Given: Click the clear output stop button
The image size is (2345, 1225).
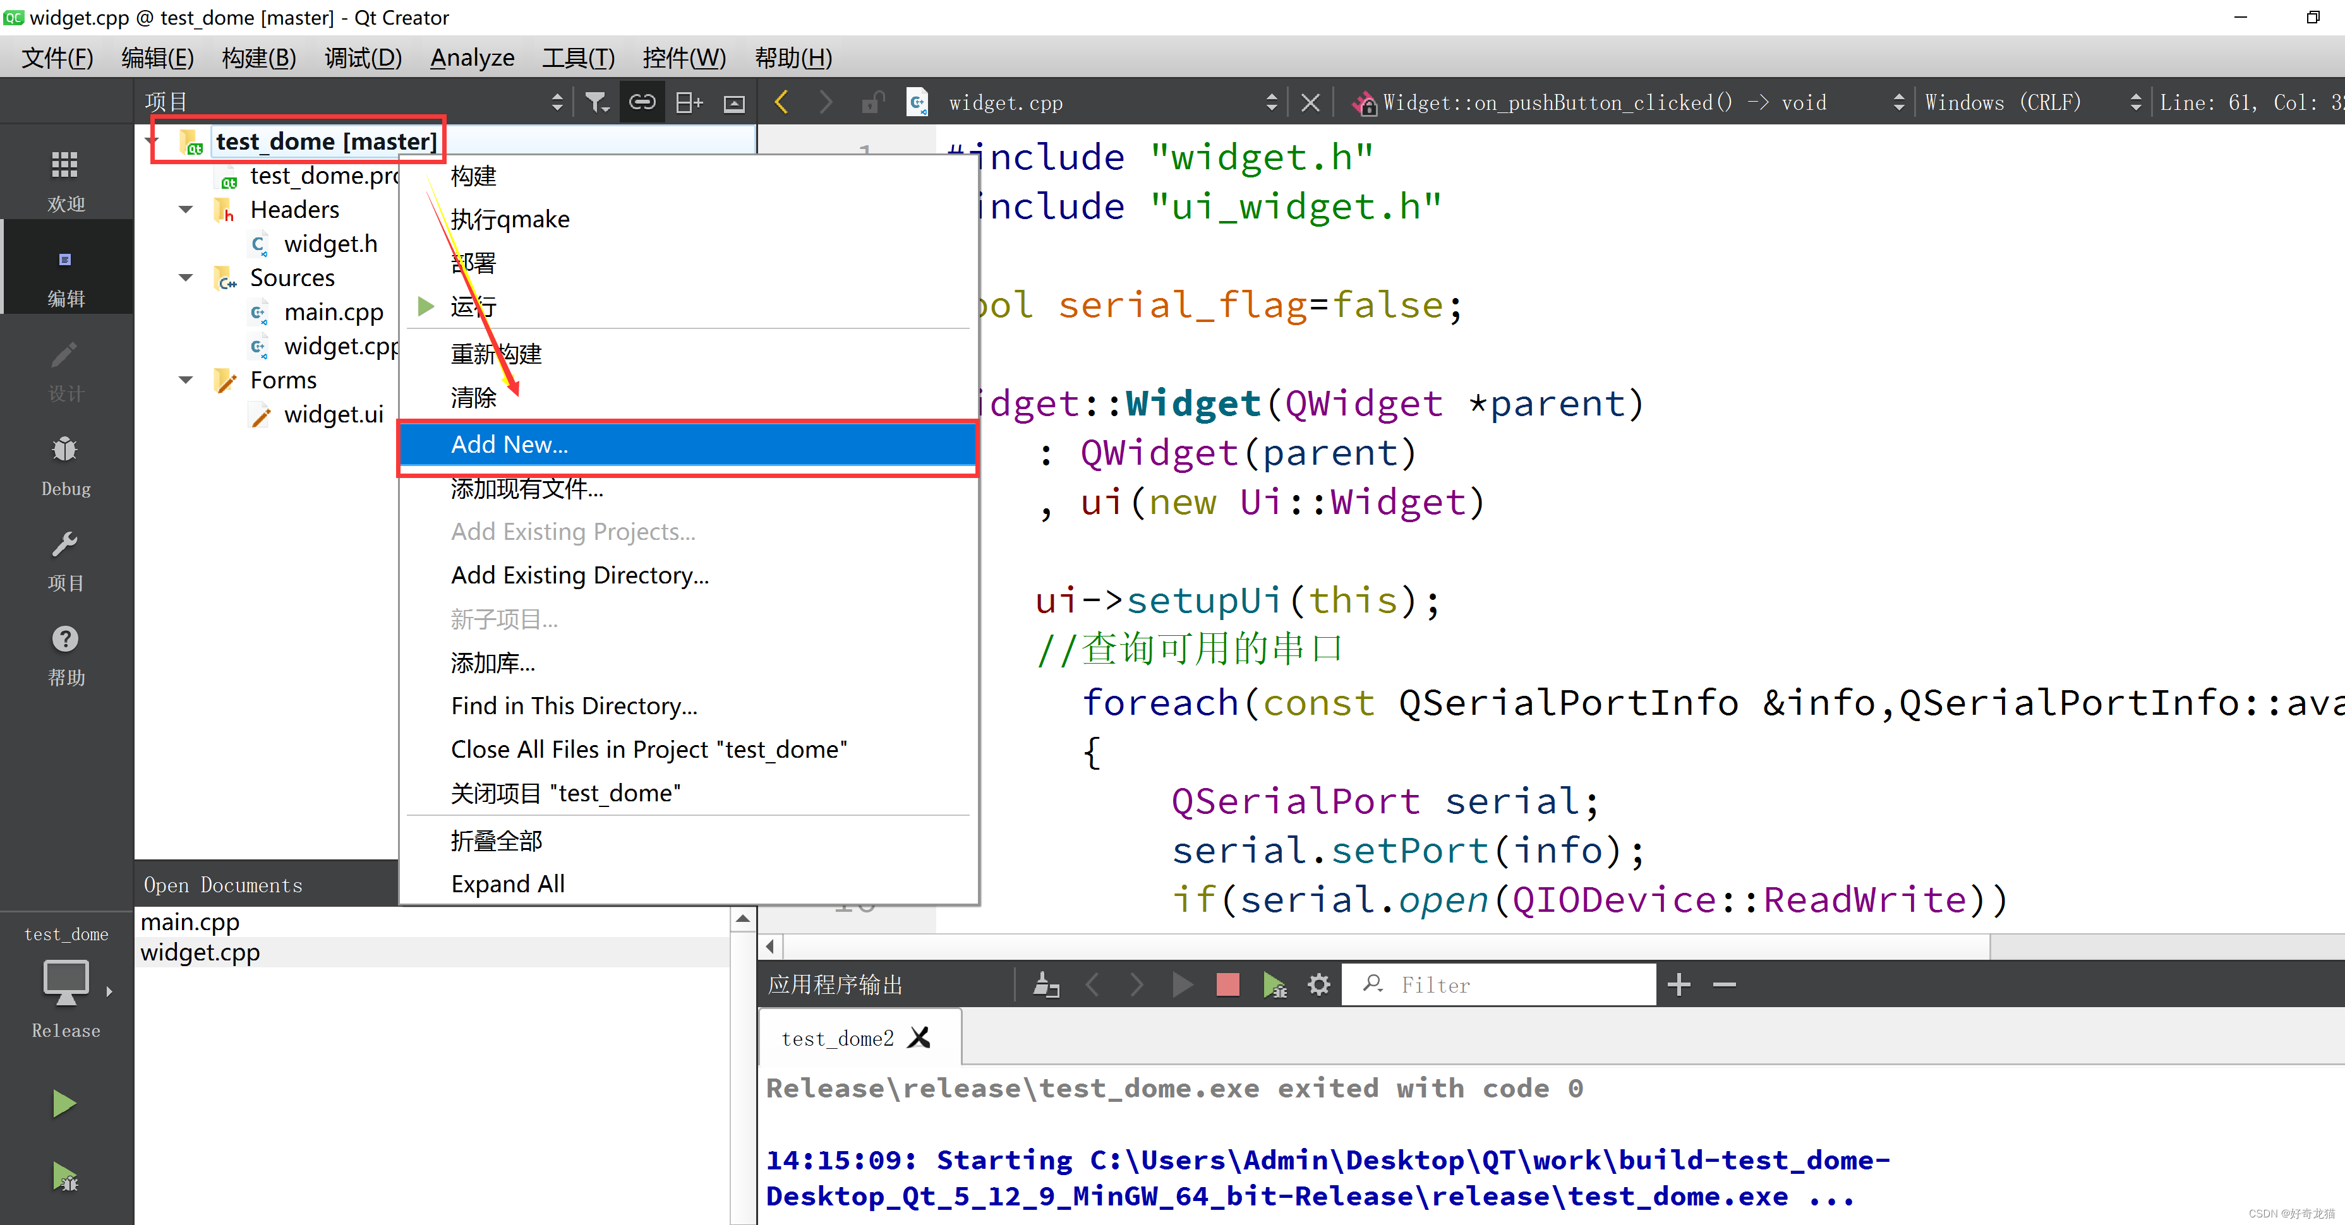Looking at the screenshot, I should (x=1227, y=983).
